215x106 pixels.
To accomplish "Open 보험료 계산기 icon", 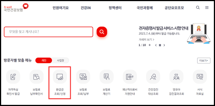I will (x=107, y=77).
